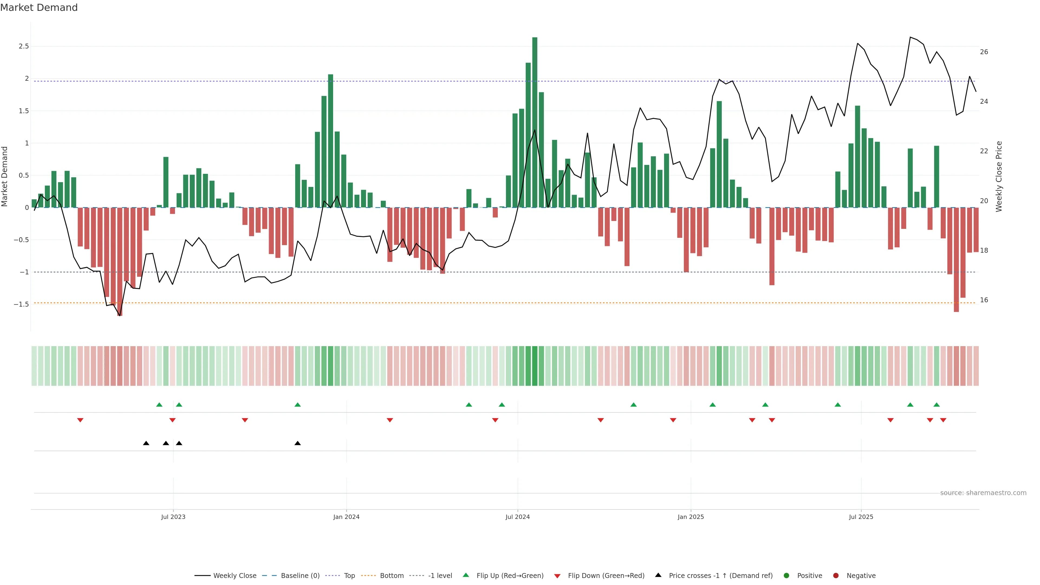Click the dark red Negative legend dot
Screen dimensions: 1040x585
(836, 575)
